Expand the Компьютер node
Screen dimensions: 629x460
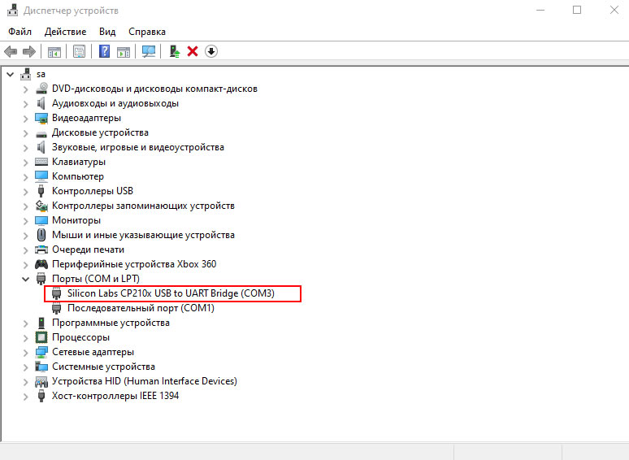click(x=26, y=177)
